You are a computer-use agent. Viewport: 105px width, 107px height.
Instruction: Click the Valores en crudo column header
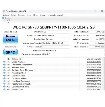click(x=94, y=59)
